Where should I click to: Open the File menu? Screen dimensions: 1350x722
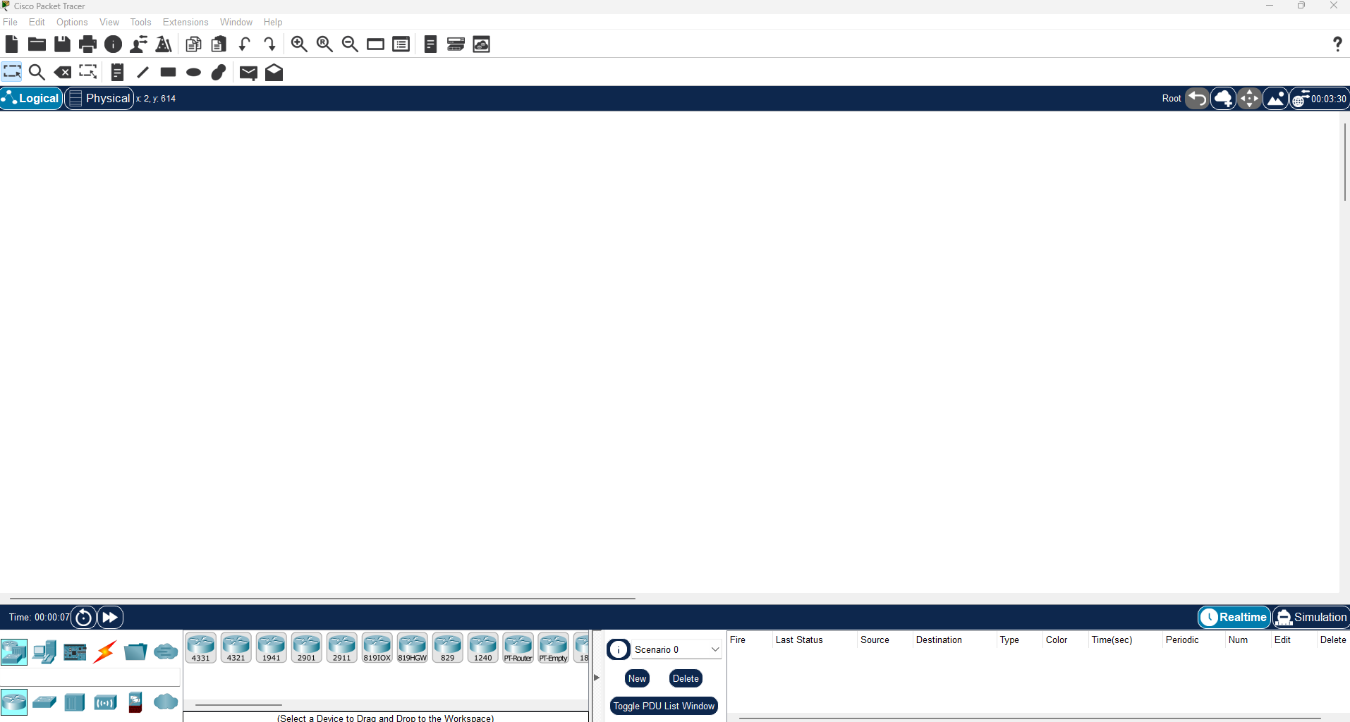point(11,22)
